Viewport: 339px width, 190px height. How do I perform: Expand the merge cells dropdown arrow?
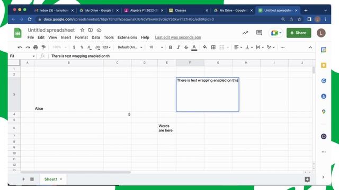pyautogui.click(x=228, y=47)
